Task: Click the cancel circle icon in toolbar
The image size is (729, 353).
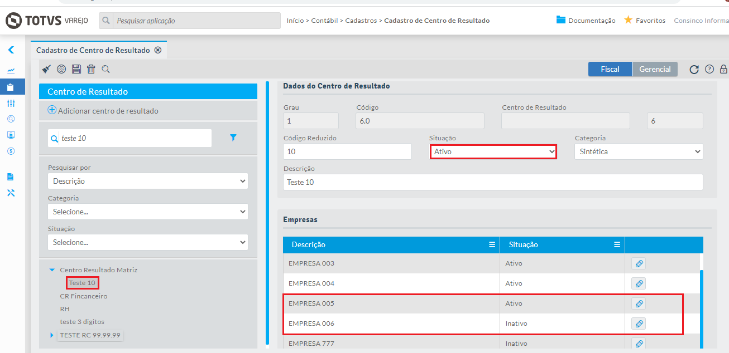Action: pos(61,69)
